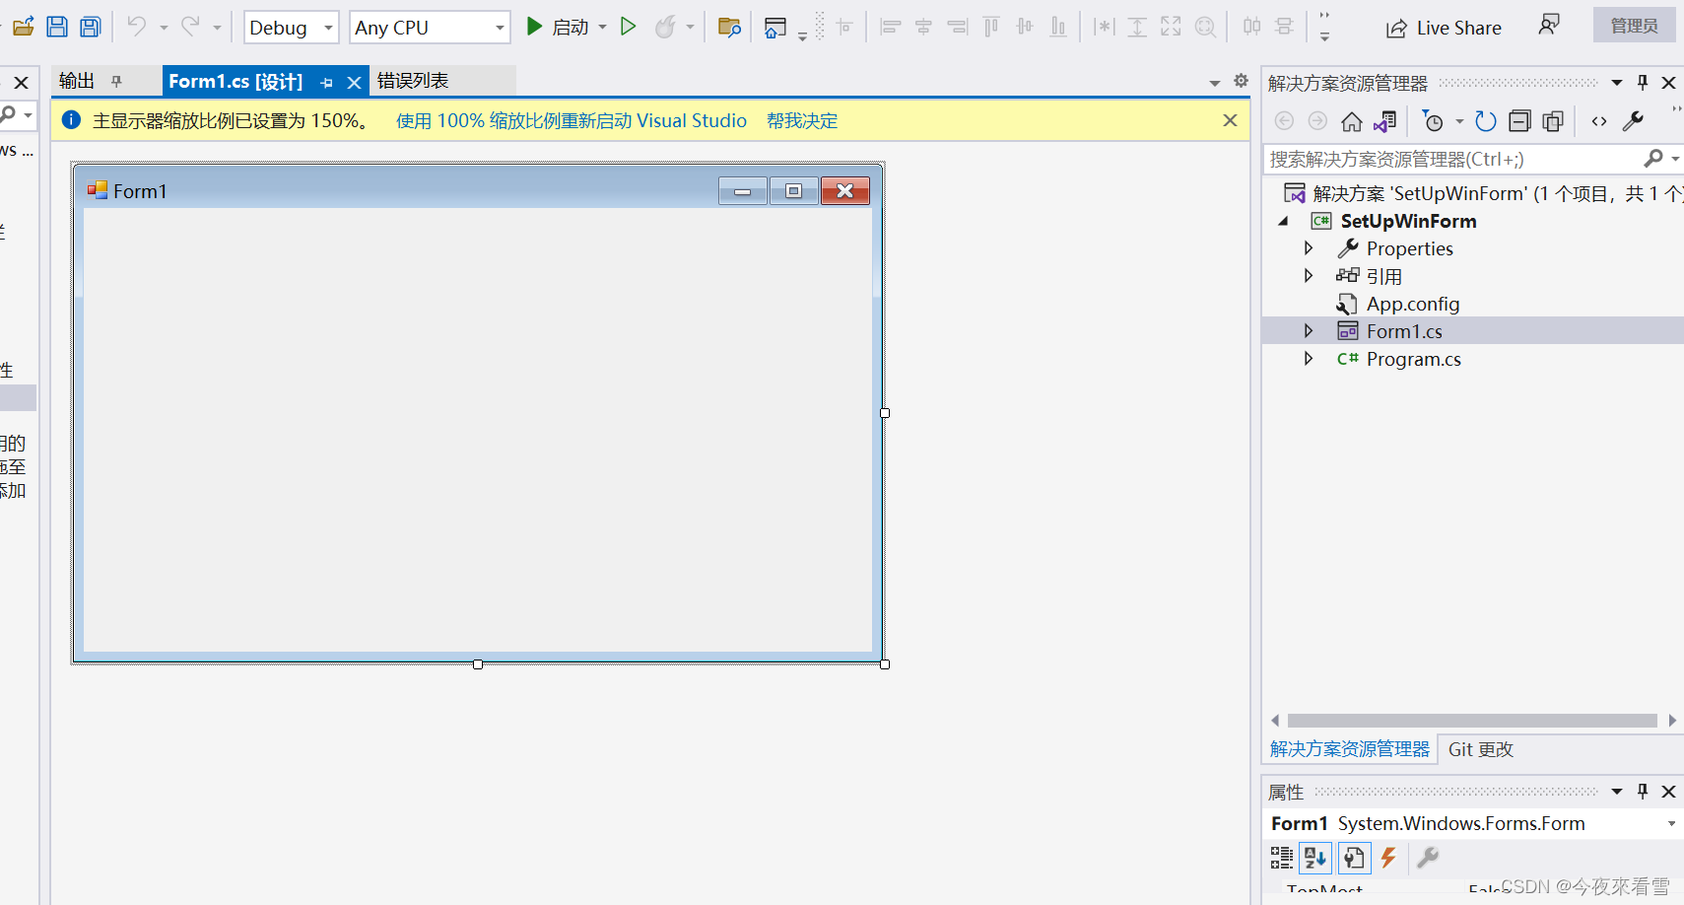Click the find in files folder icon

729,27
